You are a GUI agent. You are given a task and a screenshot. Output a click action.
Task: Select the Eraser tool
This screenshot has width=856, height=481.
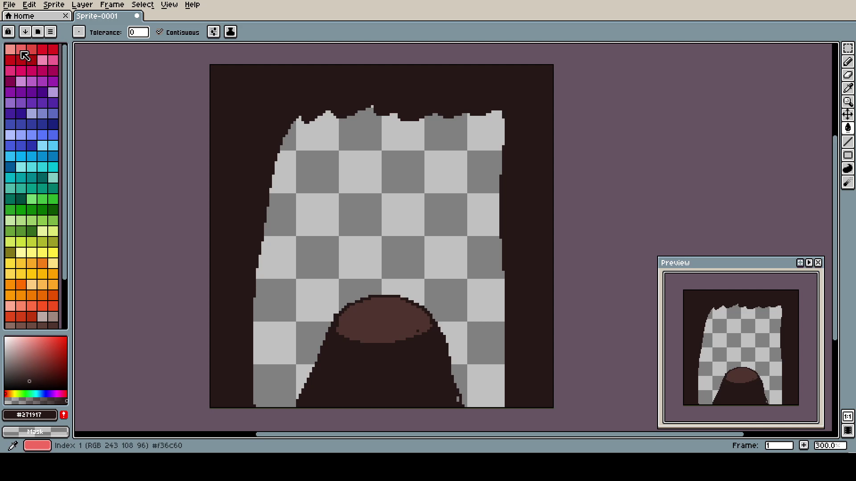[848, 75]
